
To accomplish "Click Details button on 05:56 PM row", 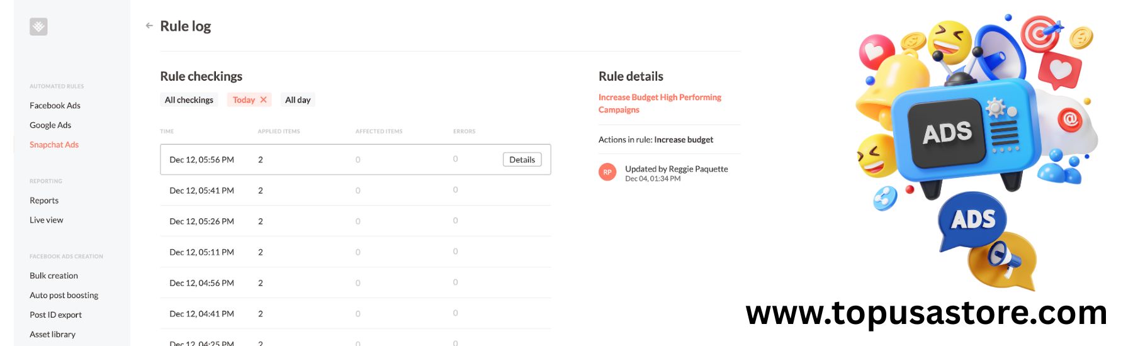I will click(522, 160).
